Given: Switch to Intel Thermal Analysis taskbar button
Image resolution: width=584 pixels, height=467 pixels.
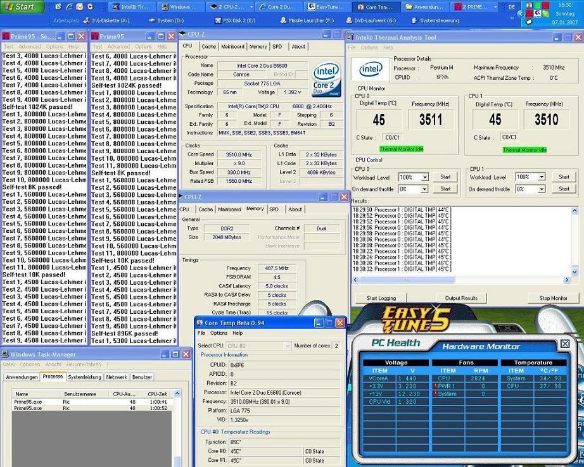Looking at the screenshot, I should click(x=131, y=7).
